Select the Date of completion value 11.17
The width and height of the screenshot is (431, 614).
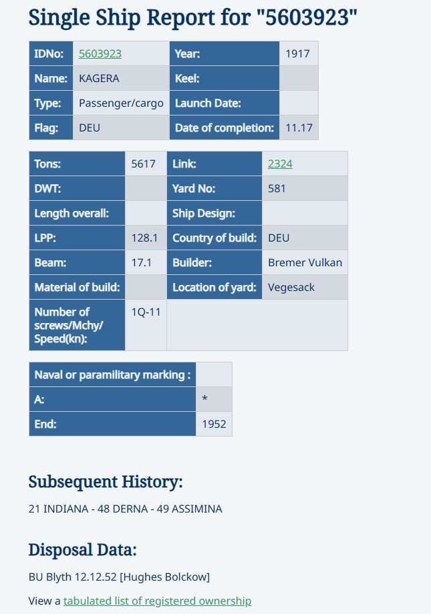[299, 127]
